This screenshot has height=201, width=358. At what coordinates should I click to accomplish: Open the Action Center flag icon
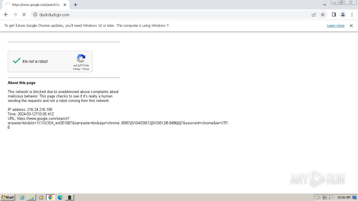331,197
